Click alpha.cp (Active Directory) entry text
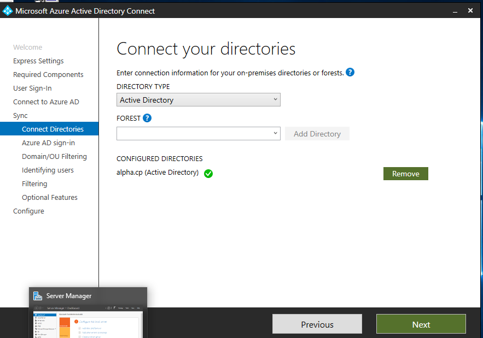Viewport: 483px width, 338px height. point(158,172)
